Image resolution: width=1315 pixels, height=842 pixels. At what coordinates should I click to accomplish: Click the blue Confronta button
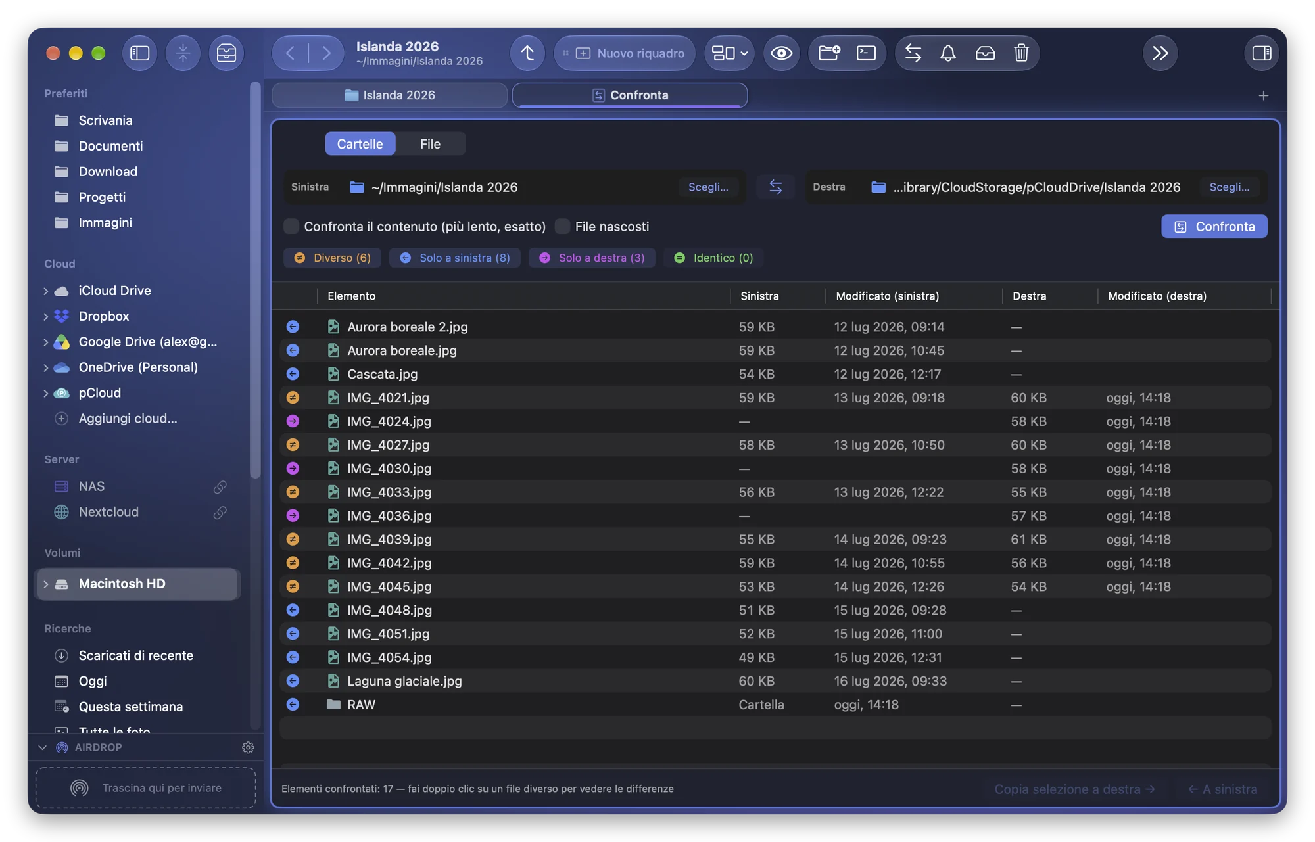pos(1214,227)
